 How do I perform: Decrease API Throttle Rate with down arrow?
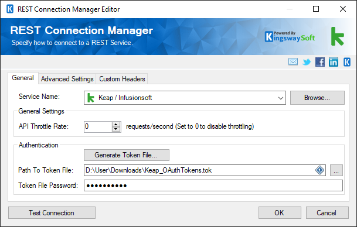coord(116,129)
